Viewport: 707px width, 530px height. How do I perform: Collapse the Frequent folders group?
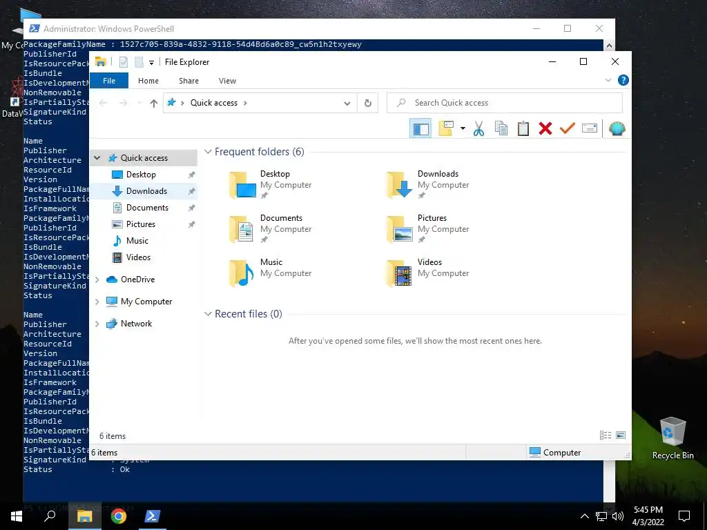pos(208,152)
